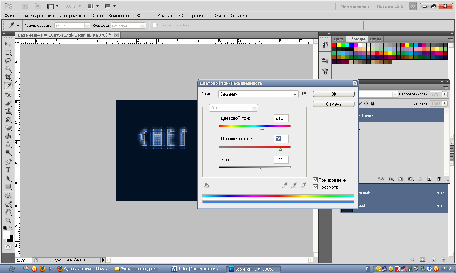
Task: Click the OK button
Action: pyautogui.click(x=334, y=94)
